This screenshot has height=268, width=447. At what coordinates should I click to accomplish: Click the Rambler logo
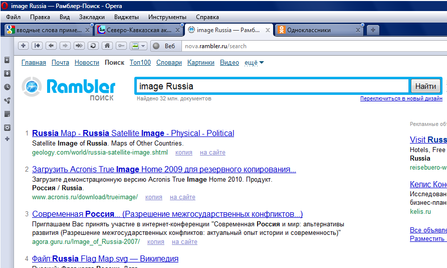click(69, 88)
